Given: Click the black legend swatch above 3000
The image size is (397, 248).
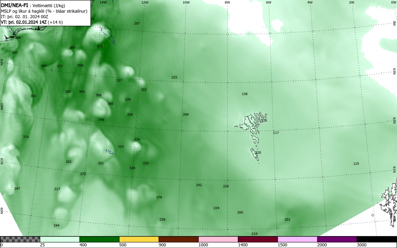Looking at the screenshot, I should coord(377,239).
